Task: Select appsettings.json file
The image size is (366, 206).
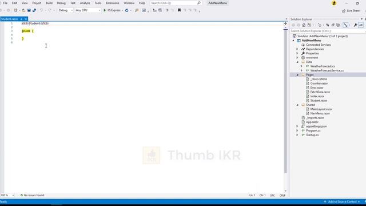Action: tap(316, 126)
